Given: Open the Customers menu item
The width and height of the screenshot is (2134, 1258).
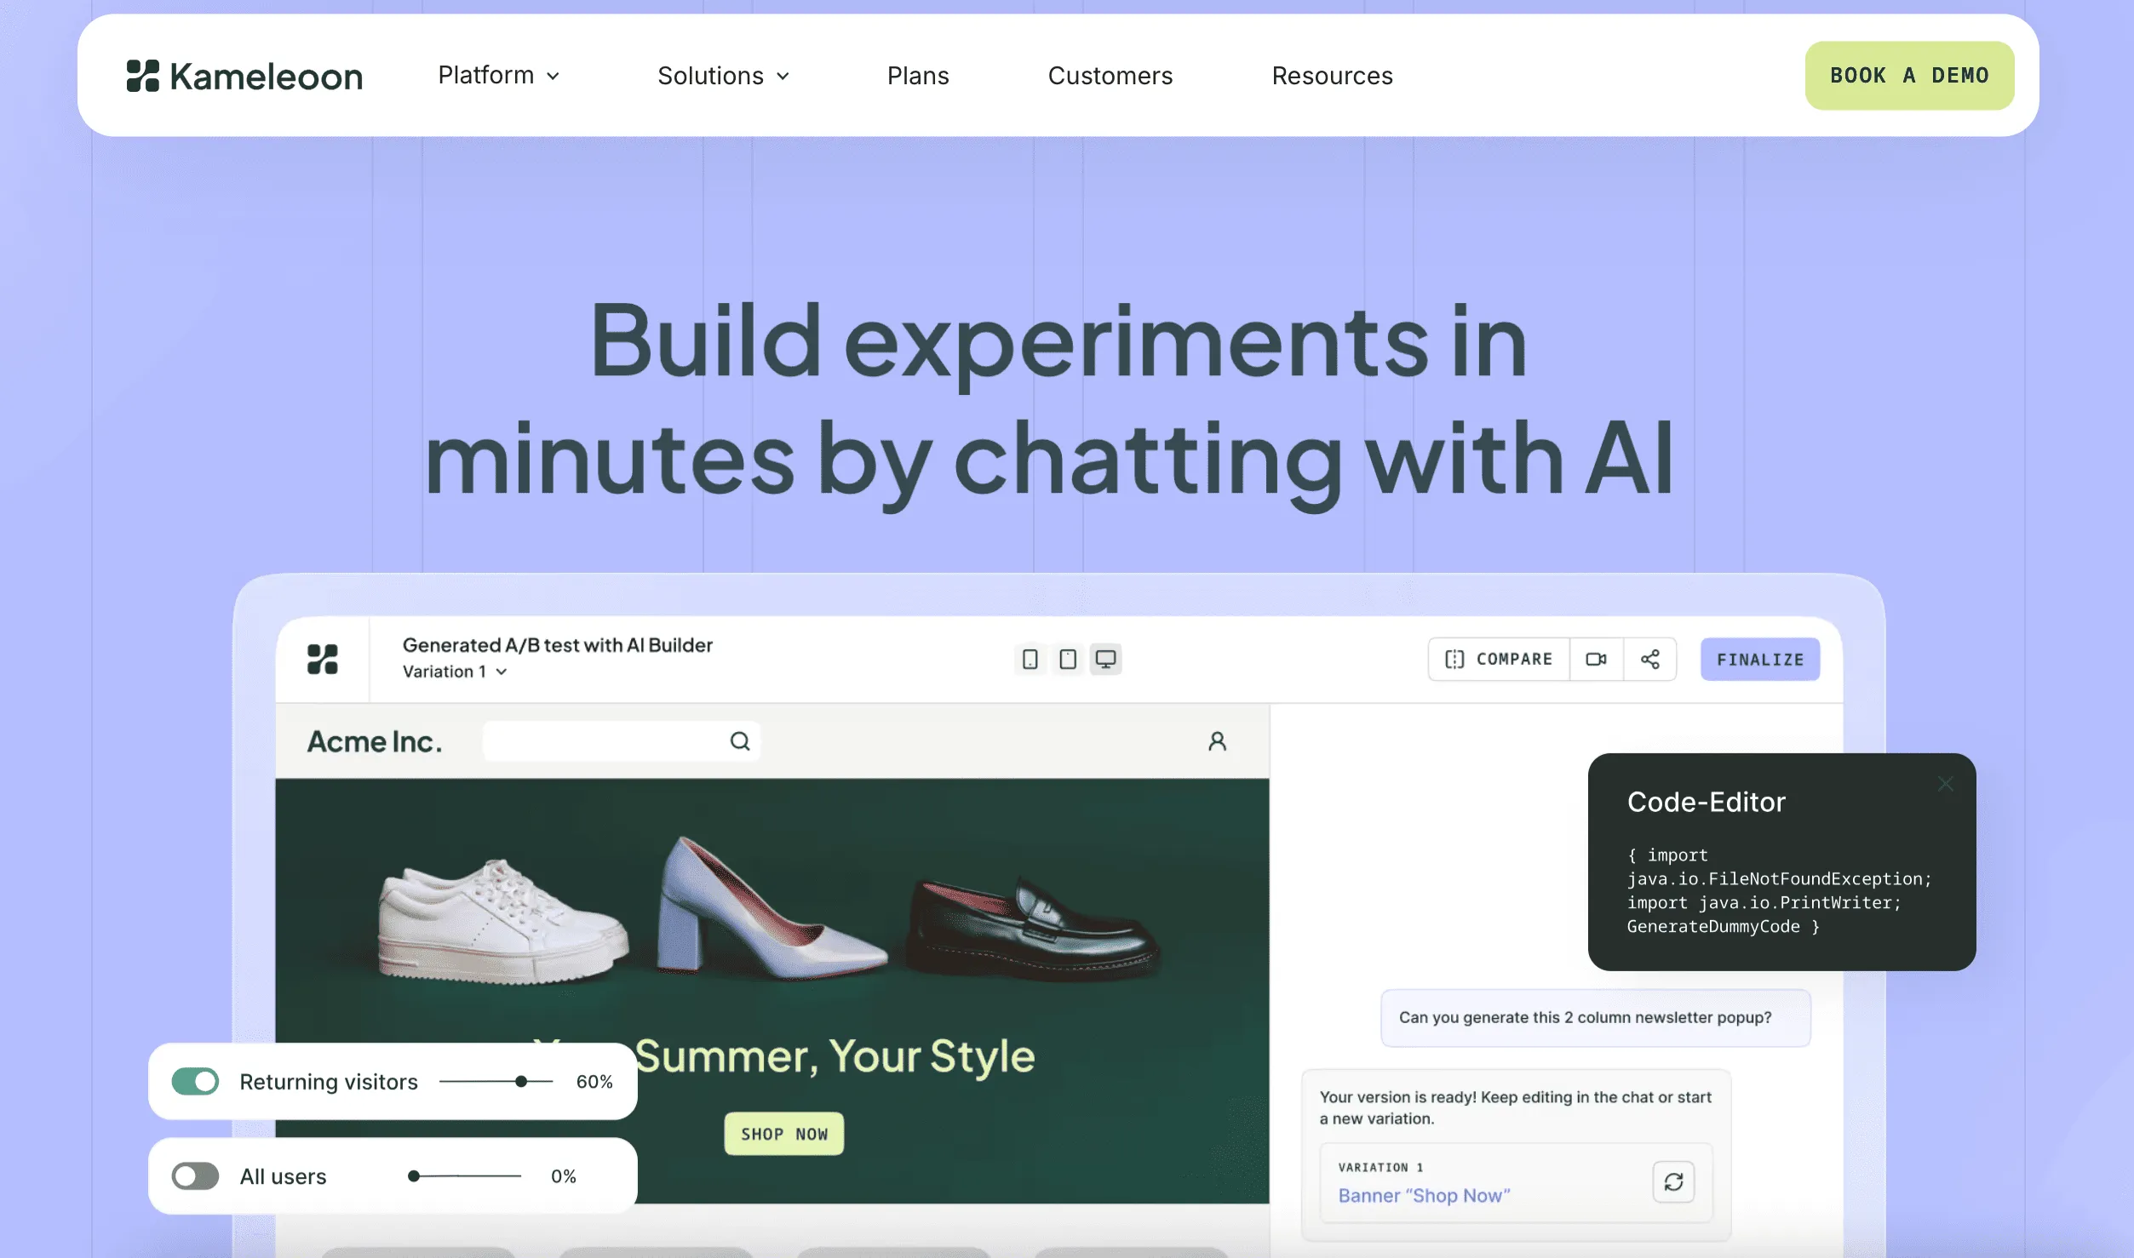Looking at the screenshot, I should coord(1110,76).
